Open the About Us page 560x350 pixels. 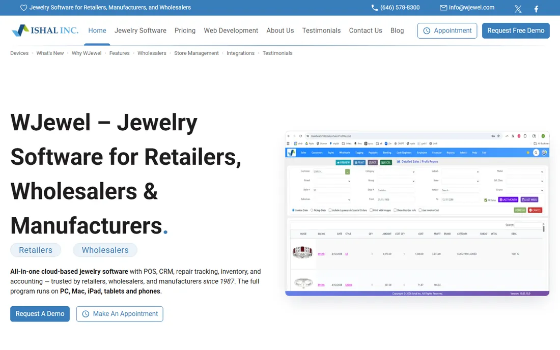280,31
